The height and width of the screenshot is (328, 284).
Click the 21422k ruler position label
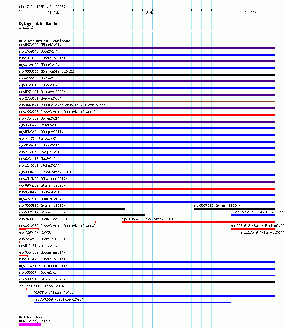tap(250, 13)
